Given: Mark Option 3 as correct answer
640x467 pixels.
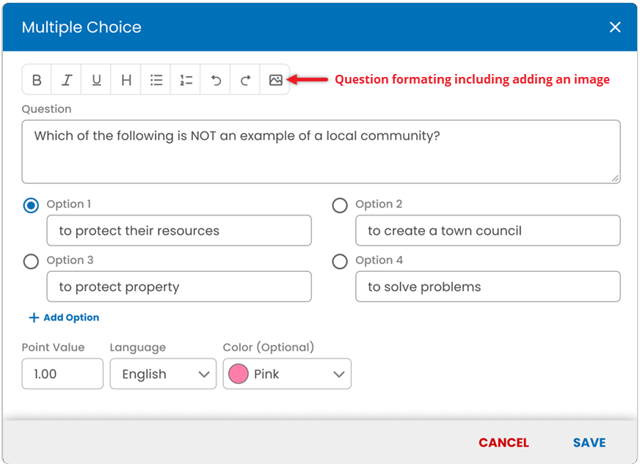Looking at the screenshot, I should coord(31,262).
